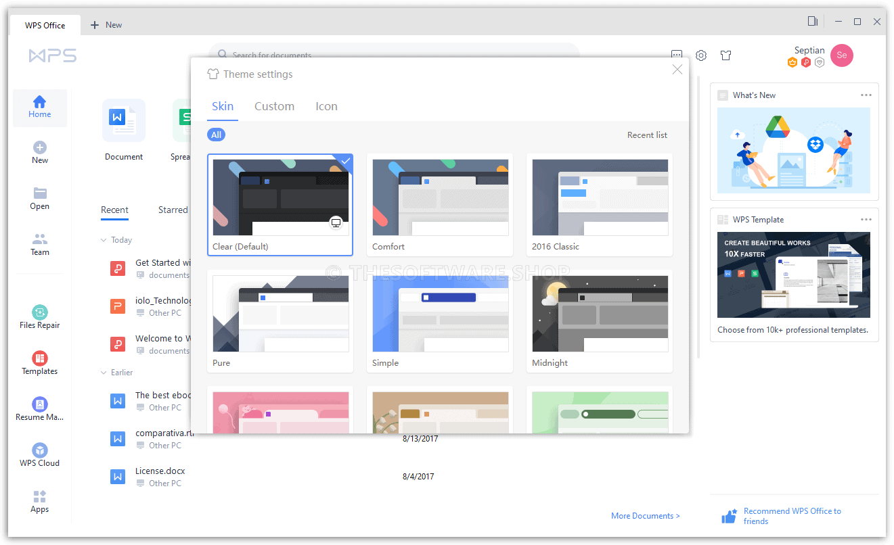Click the 8/4/2017 date entry
Image resolution: width=894 pixels, height=545 pixels.
[418, 477]
